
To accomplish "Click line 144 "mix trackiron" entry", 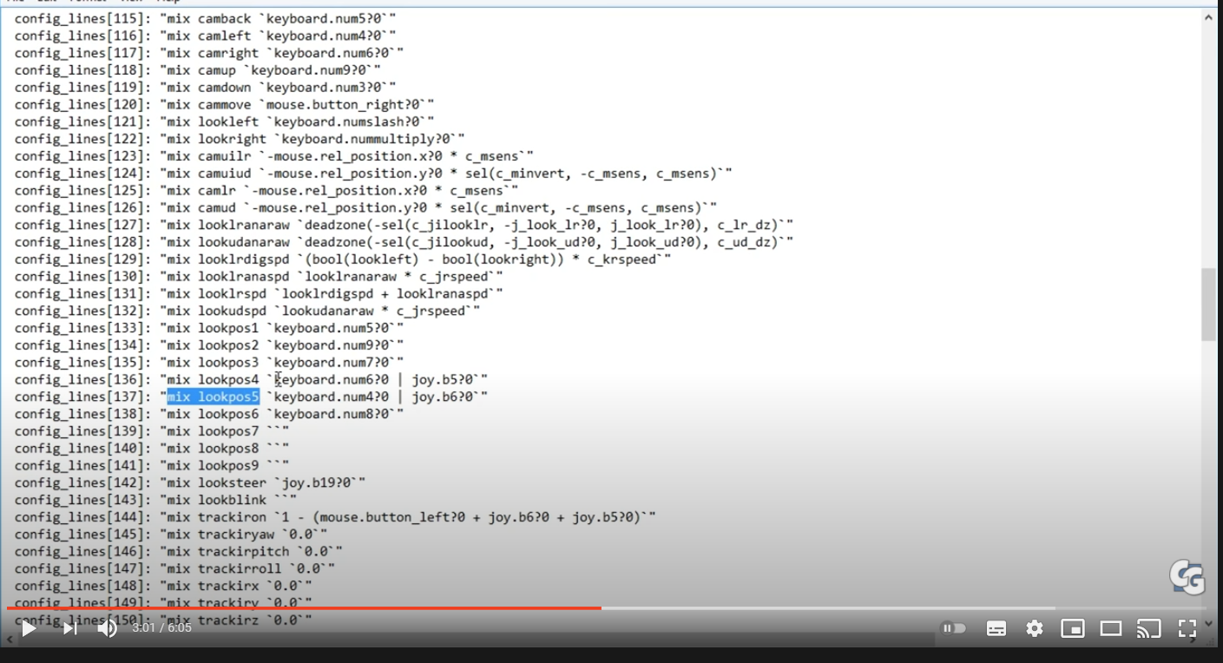I will click(x=335, y=516).
